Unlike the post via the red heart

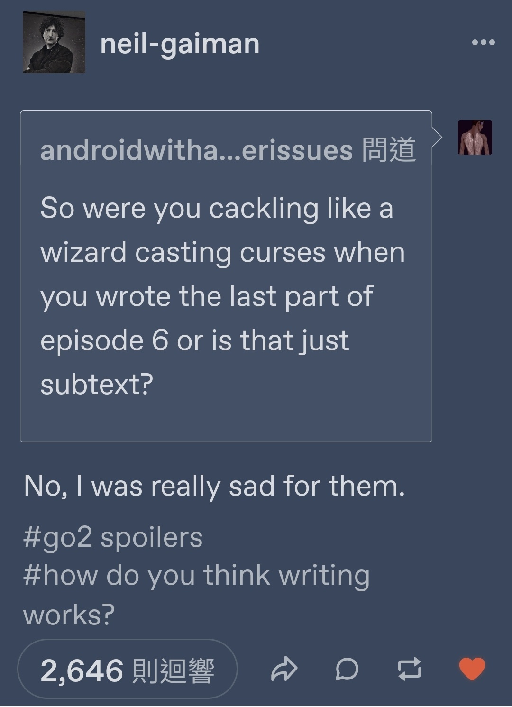point(472,669)
